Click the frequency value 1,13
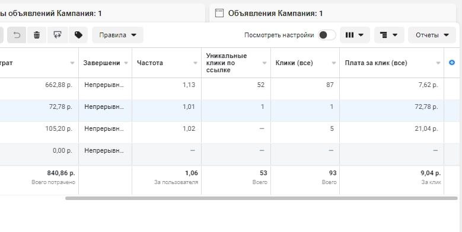 [x=189, y=85]
